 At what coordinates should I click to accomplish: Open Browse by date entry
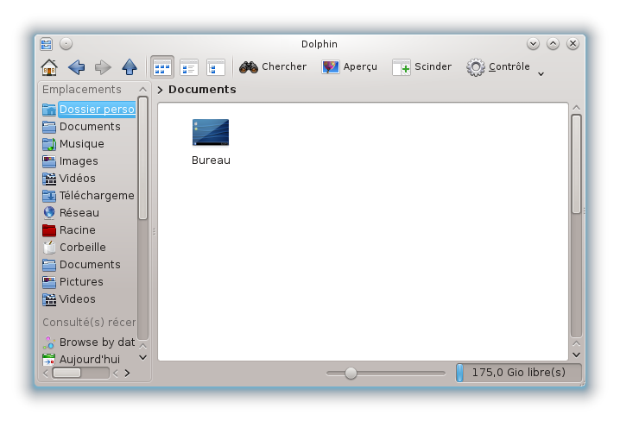(89, 342)
